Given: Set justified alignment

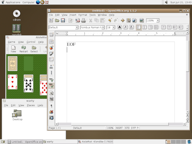Looking at the screenshot, I should click(x=156, y=27).
